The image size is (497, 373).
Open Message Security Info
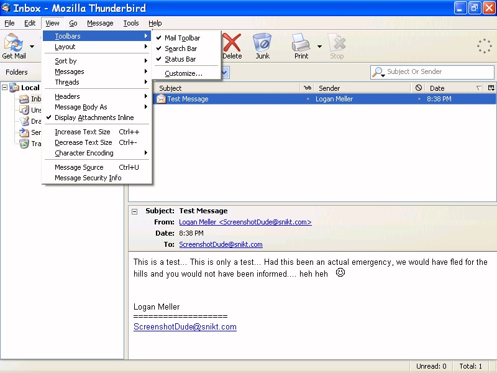tap(97, 178)
